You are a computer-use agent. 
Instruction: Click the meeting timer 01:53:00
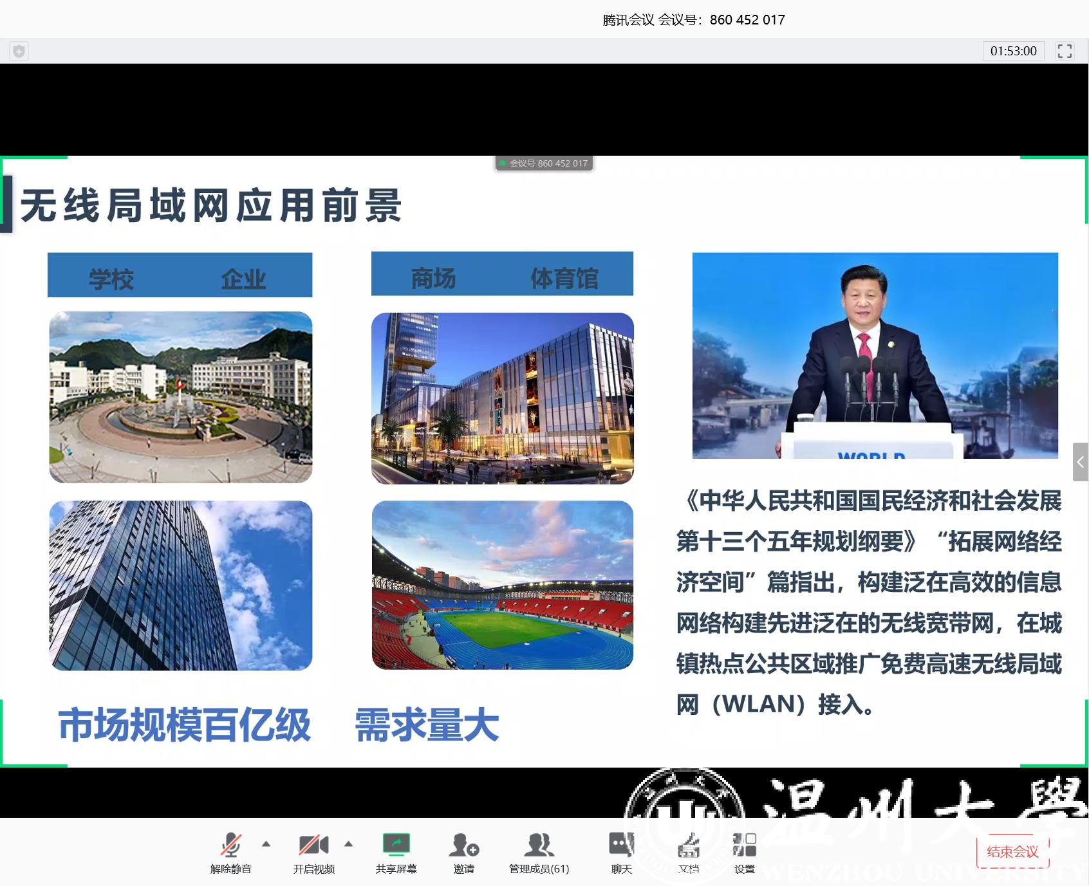[1013, 51]
